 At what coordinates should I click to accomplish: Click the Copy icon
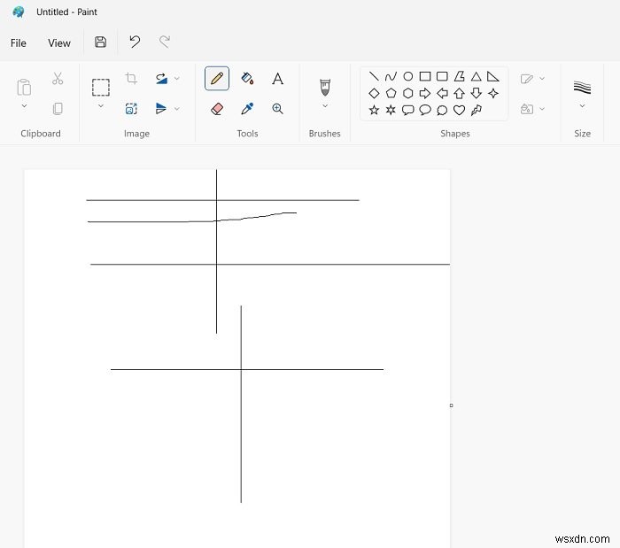[58, 109]
